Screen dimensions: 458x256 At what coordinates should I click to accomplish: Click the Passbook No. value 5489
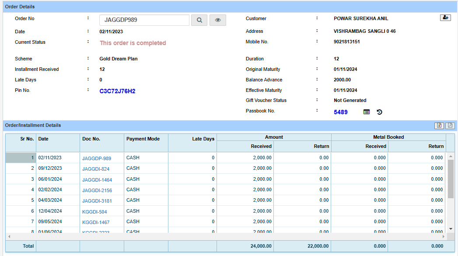pos(341,112)
